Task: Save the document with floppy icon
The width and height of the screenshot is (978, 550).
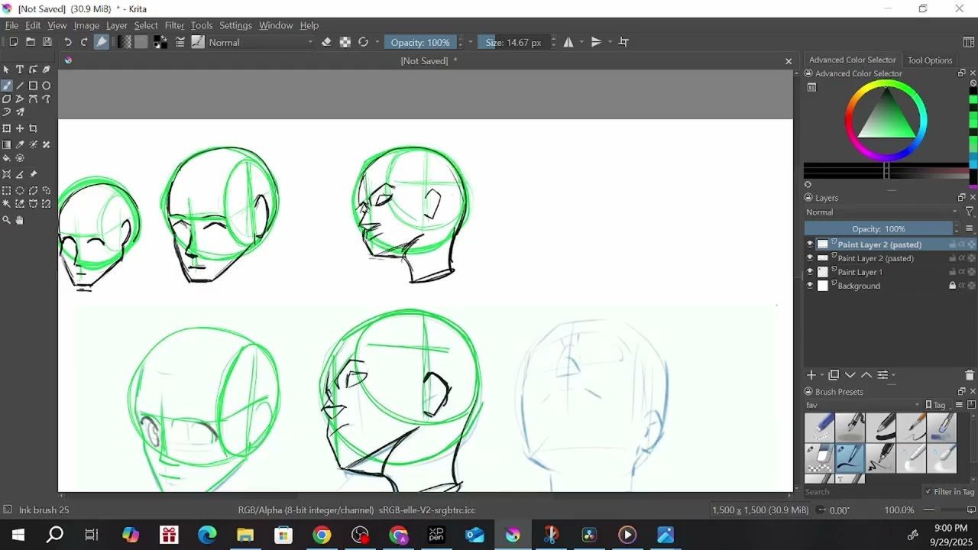Action: pos(47,42)
